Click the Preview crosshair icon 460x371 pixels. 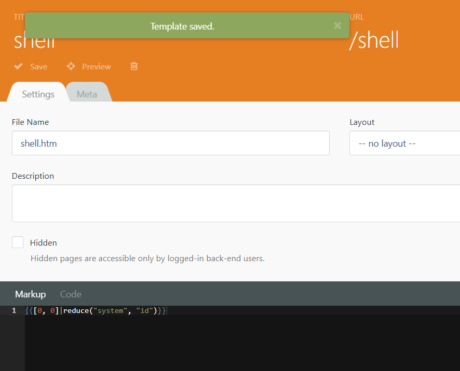point(71,66)
